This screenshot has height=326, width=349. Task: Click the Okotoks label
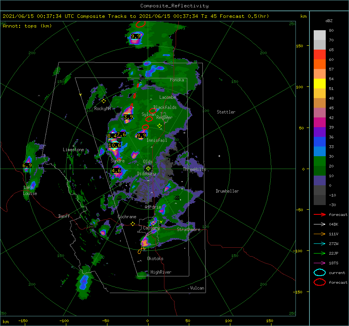click(155, 258)
